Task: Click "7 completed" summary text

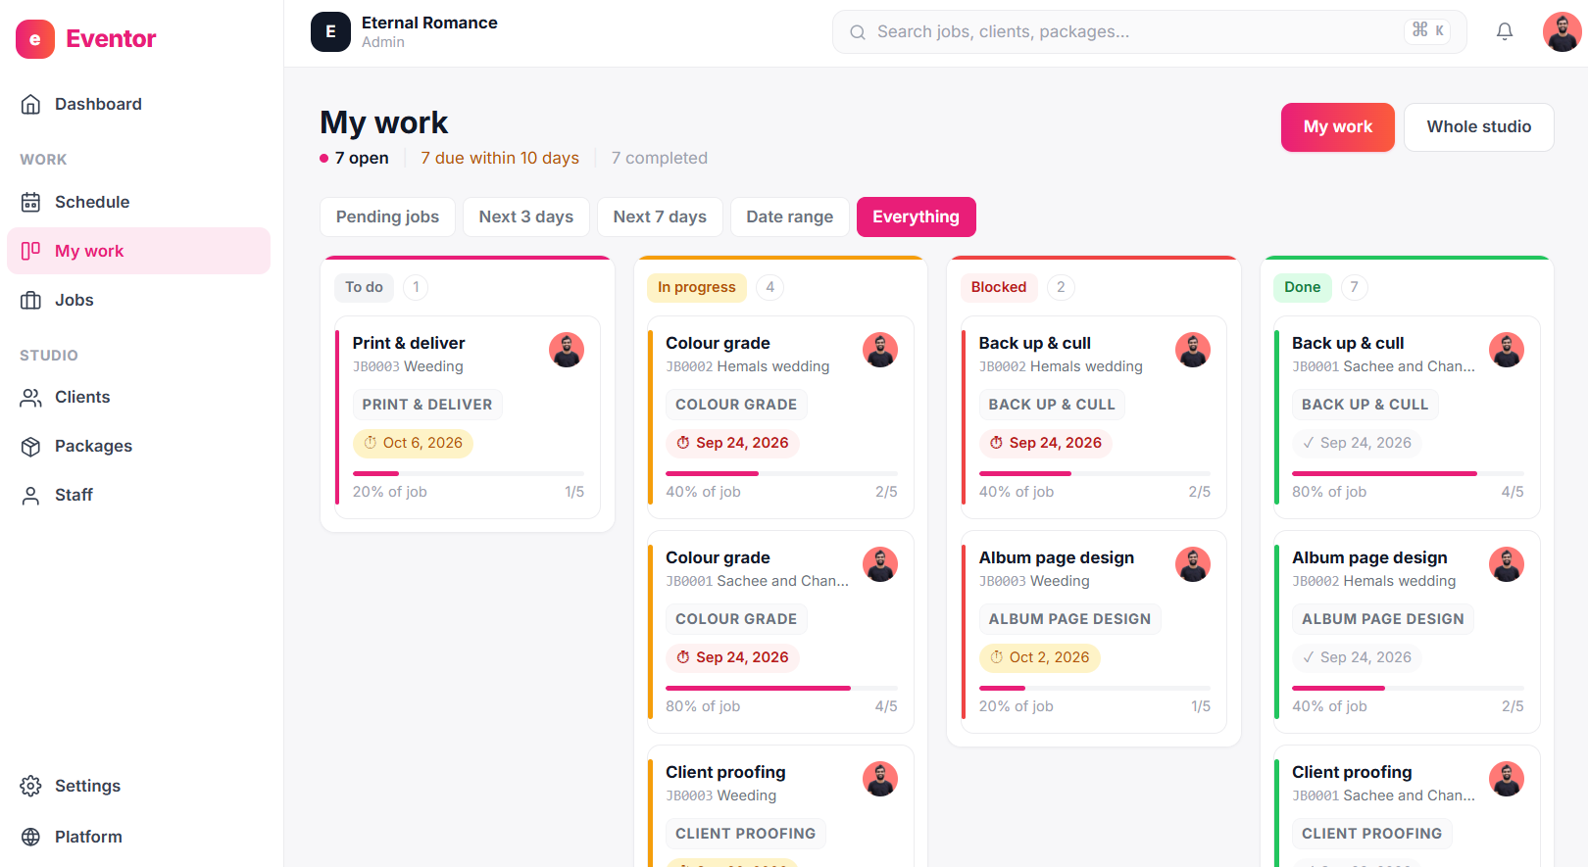Action: click(660, 158)
